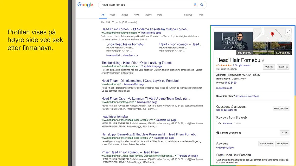The height and width of the screenshot is (166, 296).
Task: Open the Facebook reviews link
Action: point(228,124)
